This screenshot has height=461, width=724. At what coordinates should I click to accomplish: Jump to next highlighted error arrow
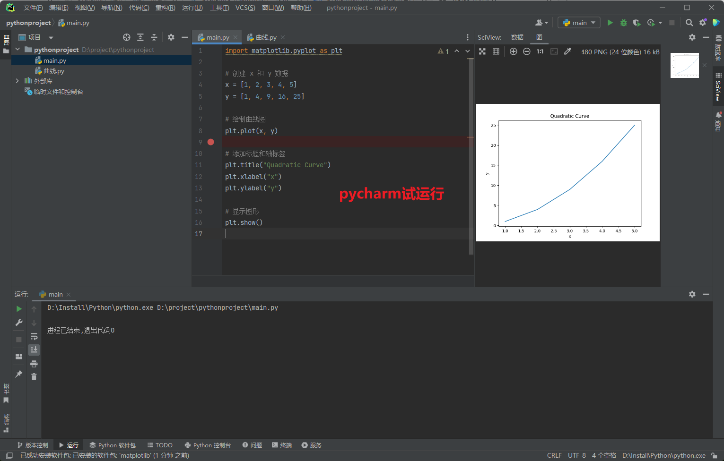tap(468, 51)
